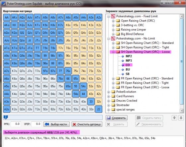Collapse SH Open Raising Chart Loose folder

click(x=113, y=52)
